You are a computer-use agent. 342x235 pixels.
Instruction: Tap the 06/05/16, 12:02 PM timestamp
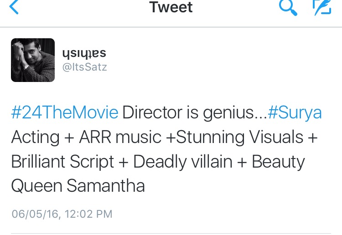point(62,214)
